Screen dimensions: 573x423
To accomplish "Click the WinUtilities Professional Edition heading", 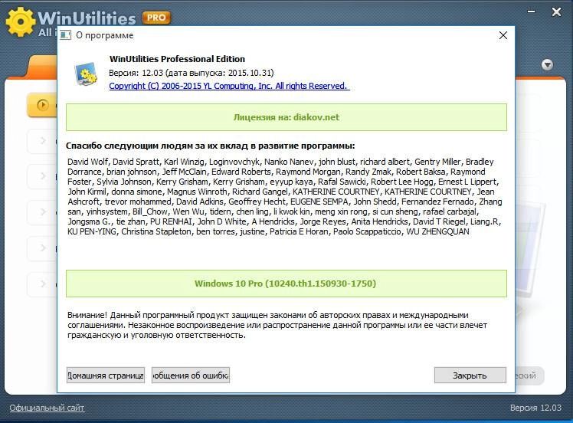I will tap(177, 59).
